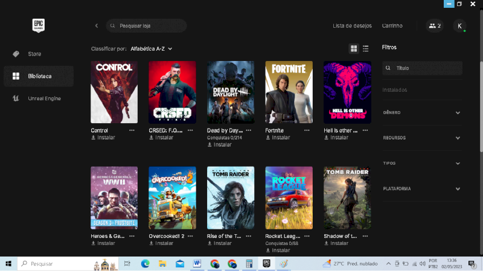The image size is (483, 271).
Task: Install CRSED: F.O.A.D.
Action: pos(161,138)
